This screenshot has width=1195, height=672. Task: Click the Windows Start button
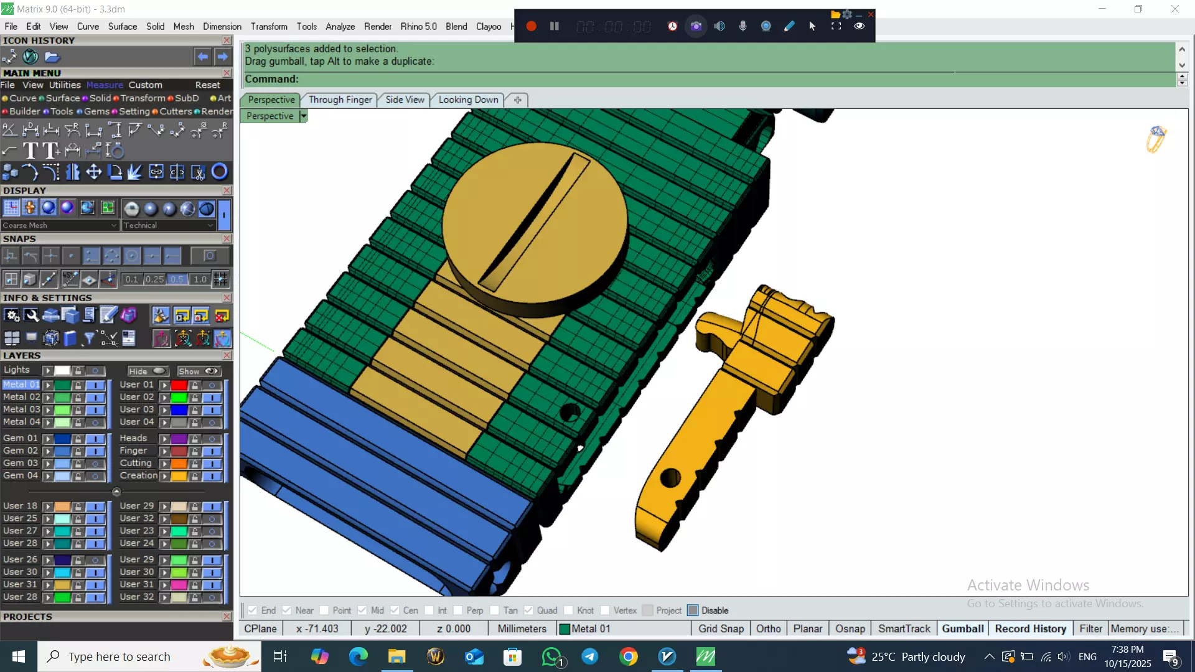[x=19, y=656]
